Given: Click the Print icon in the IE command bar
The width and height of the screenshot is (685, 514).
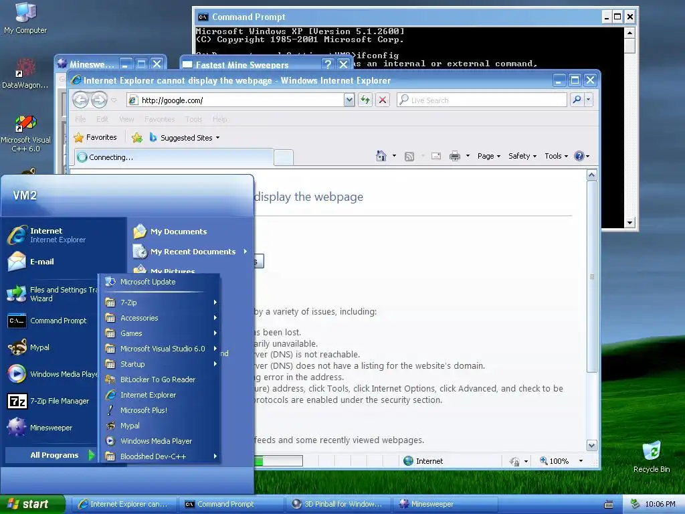Looking at the screenshot, I should tap(455, 156).
